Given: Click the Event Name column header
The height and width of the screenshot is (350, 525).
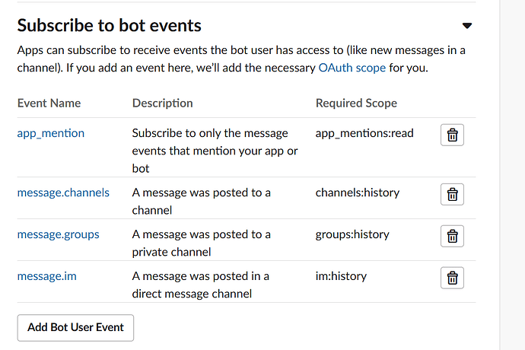Looking at the screenshot, I should pos(49,103).
